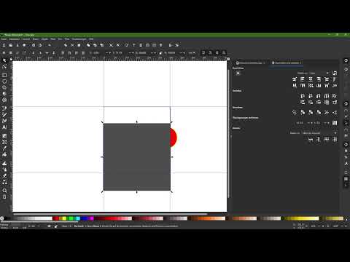Toggle move gradients with object
The width and height of the screenshot is (350, 262).
(217, 52)
